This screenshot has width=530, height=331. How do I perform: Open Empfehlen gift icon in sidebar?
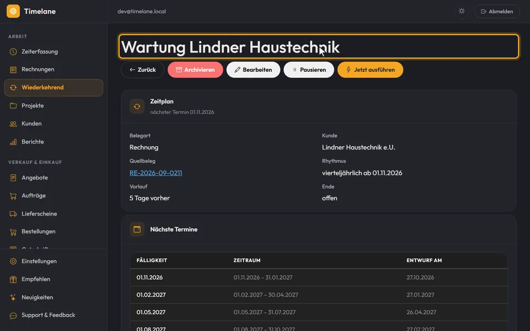coord(13,279)
